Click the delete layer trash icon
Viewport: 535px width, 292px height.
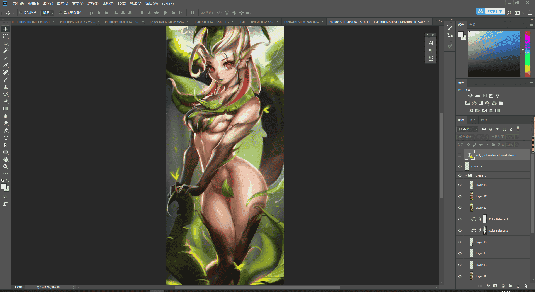pyautogui.click(x=525, y=286)
